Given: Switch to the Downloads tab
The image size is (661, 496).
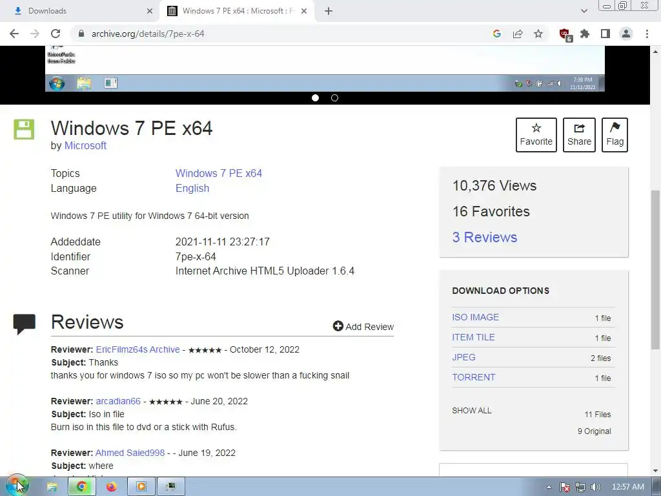Looking at the screenshot, I should pyautogui.click(x=80, y=11).
